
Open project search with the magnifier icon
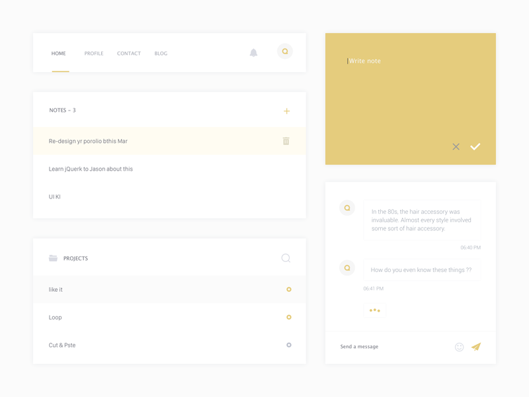(286, 258)
